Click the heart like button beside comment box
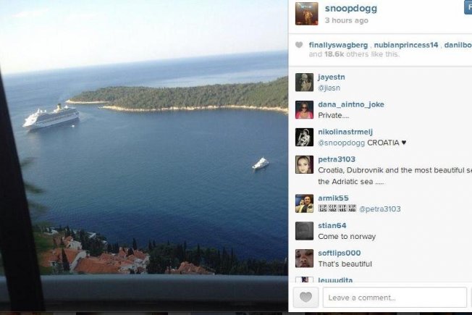The width and height of the screenshot is (472, 315). [305, 298]
